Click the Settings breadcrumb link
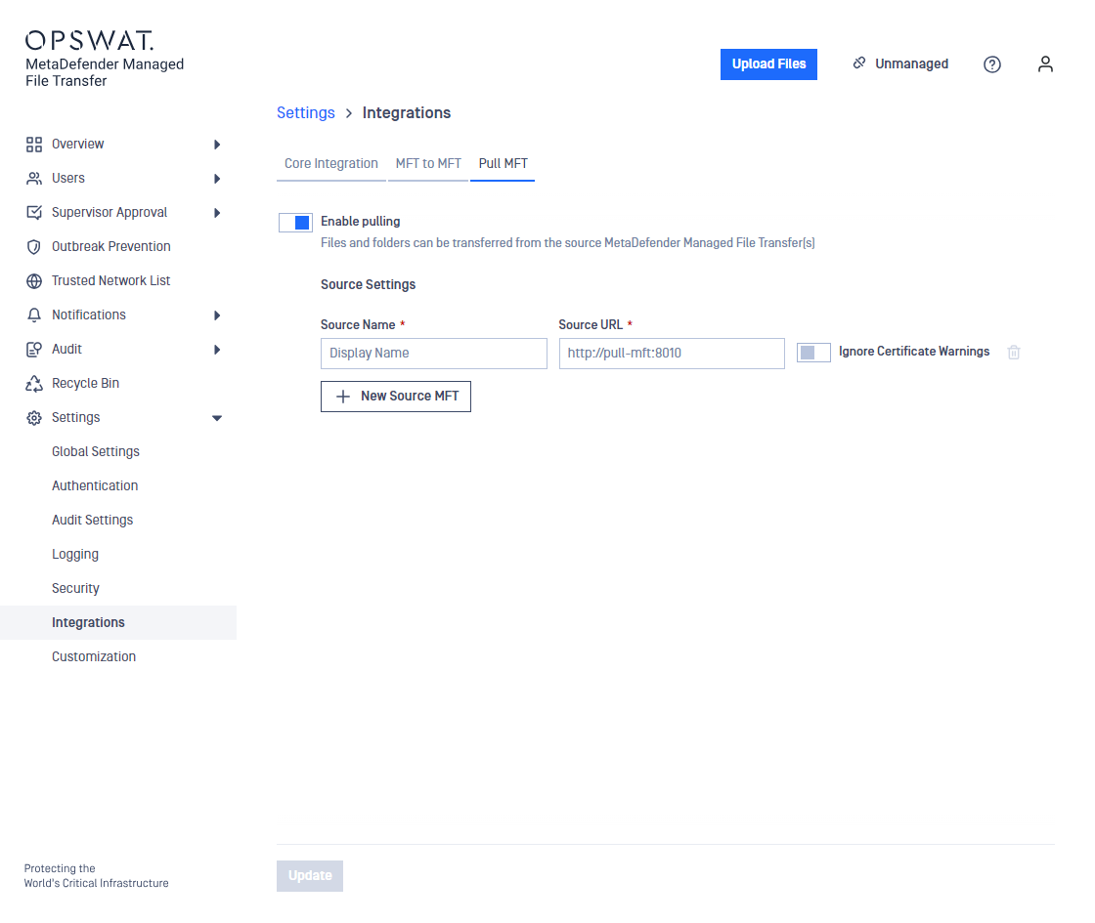 [306, 113]
